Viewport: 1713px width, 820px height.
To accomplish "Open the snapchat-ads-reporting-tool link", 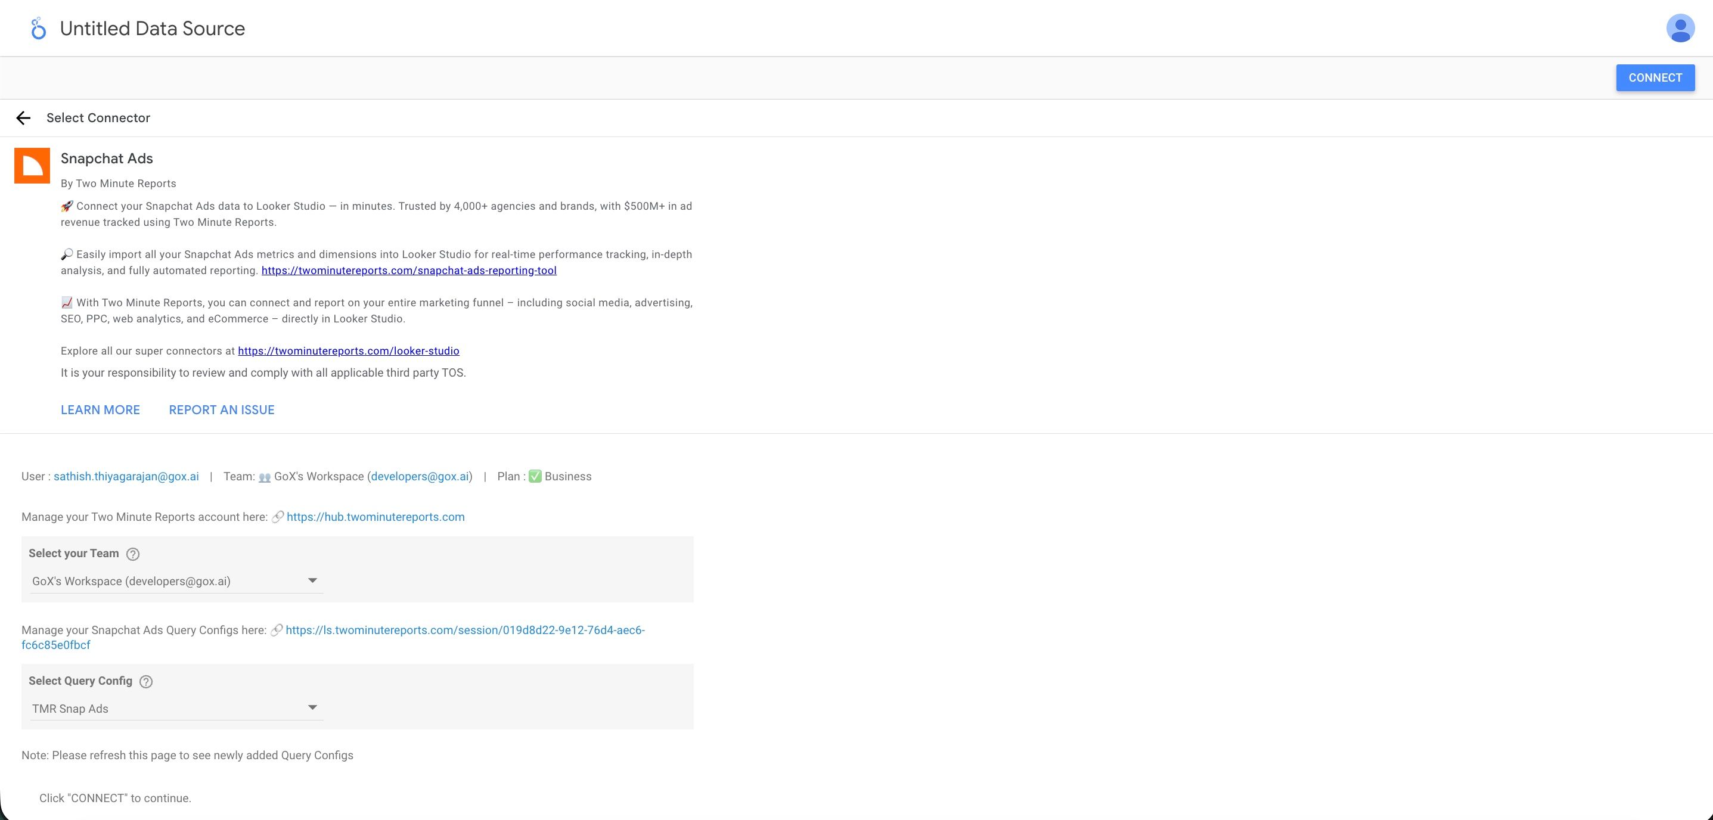I will pos(409,270).
